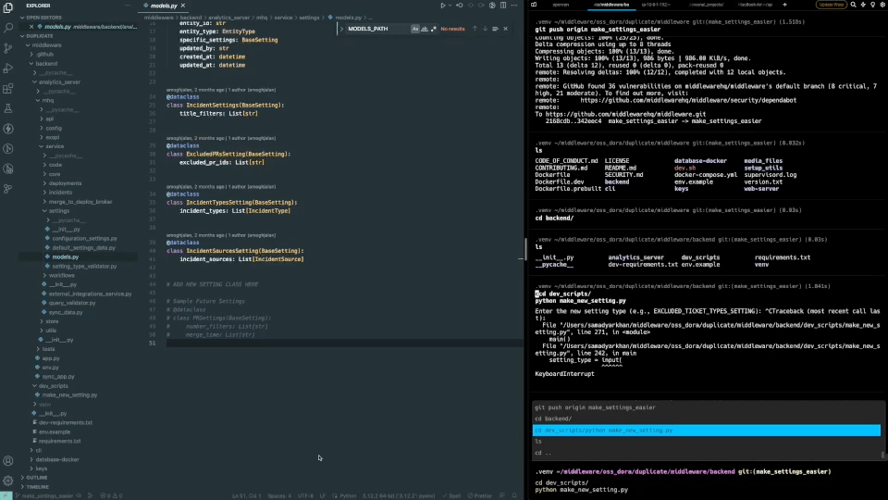
Task: Open notifications bell in status bar
Action: 514,496
